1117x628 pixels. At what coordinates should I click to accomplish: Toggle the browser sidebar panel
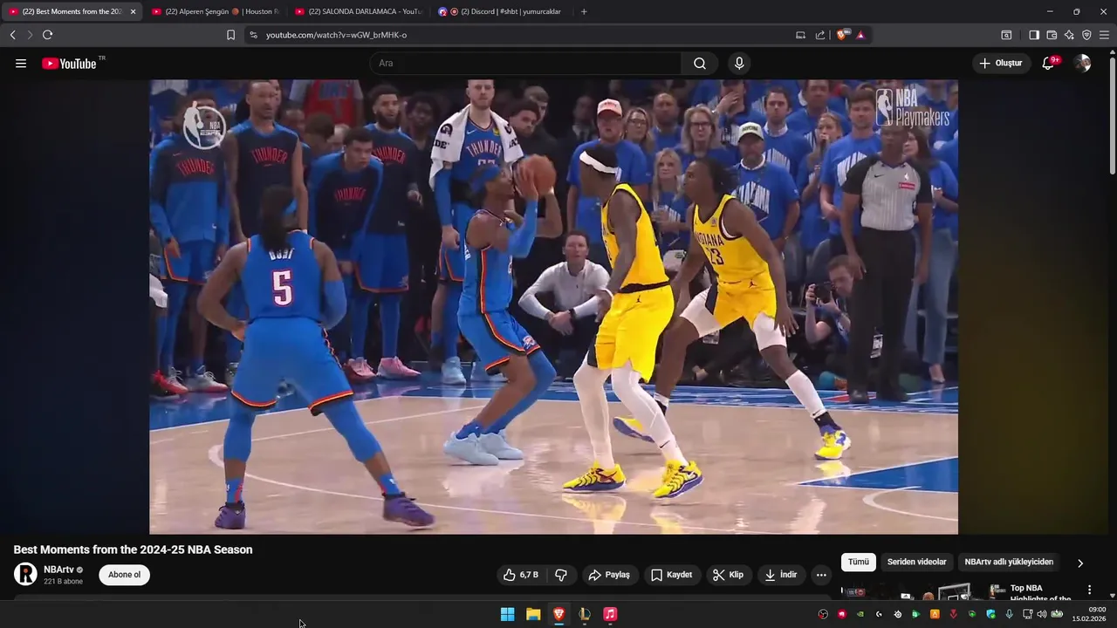coord(1034,35)
